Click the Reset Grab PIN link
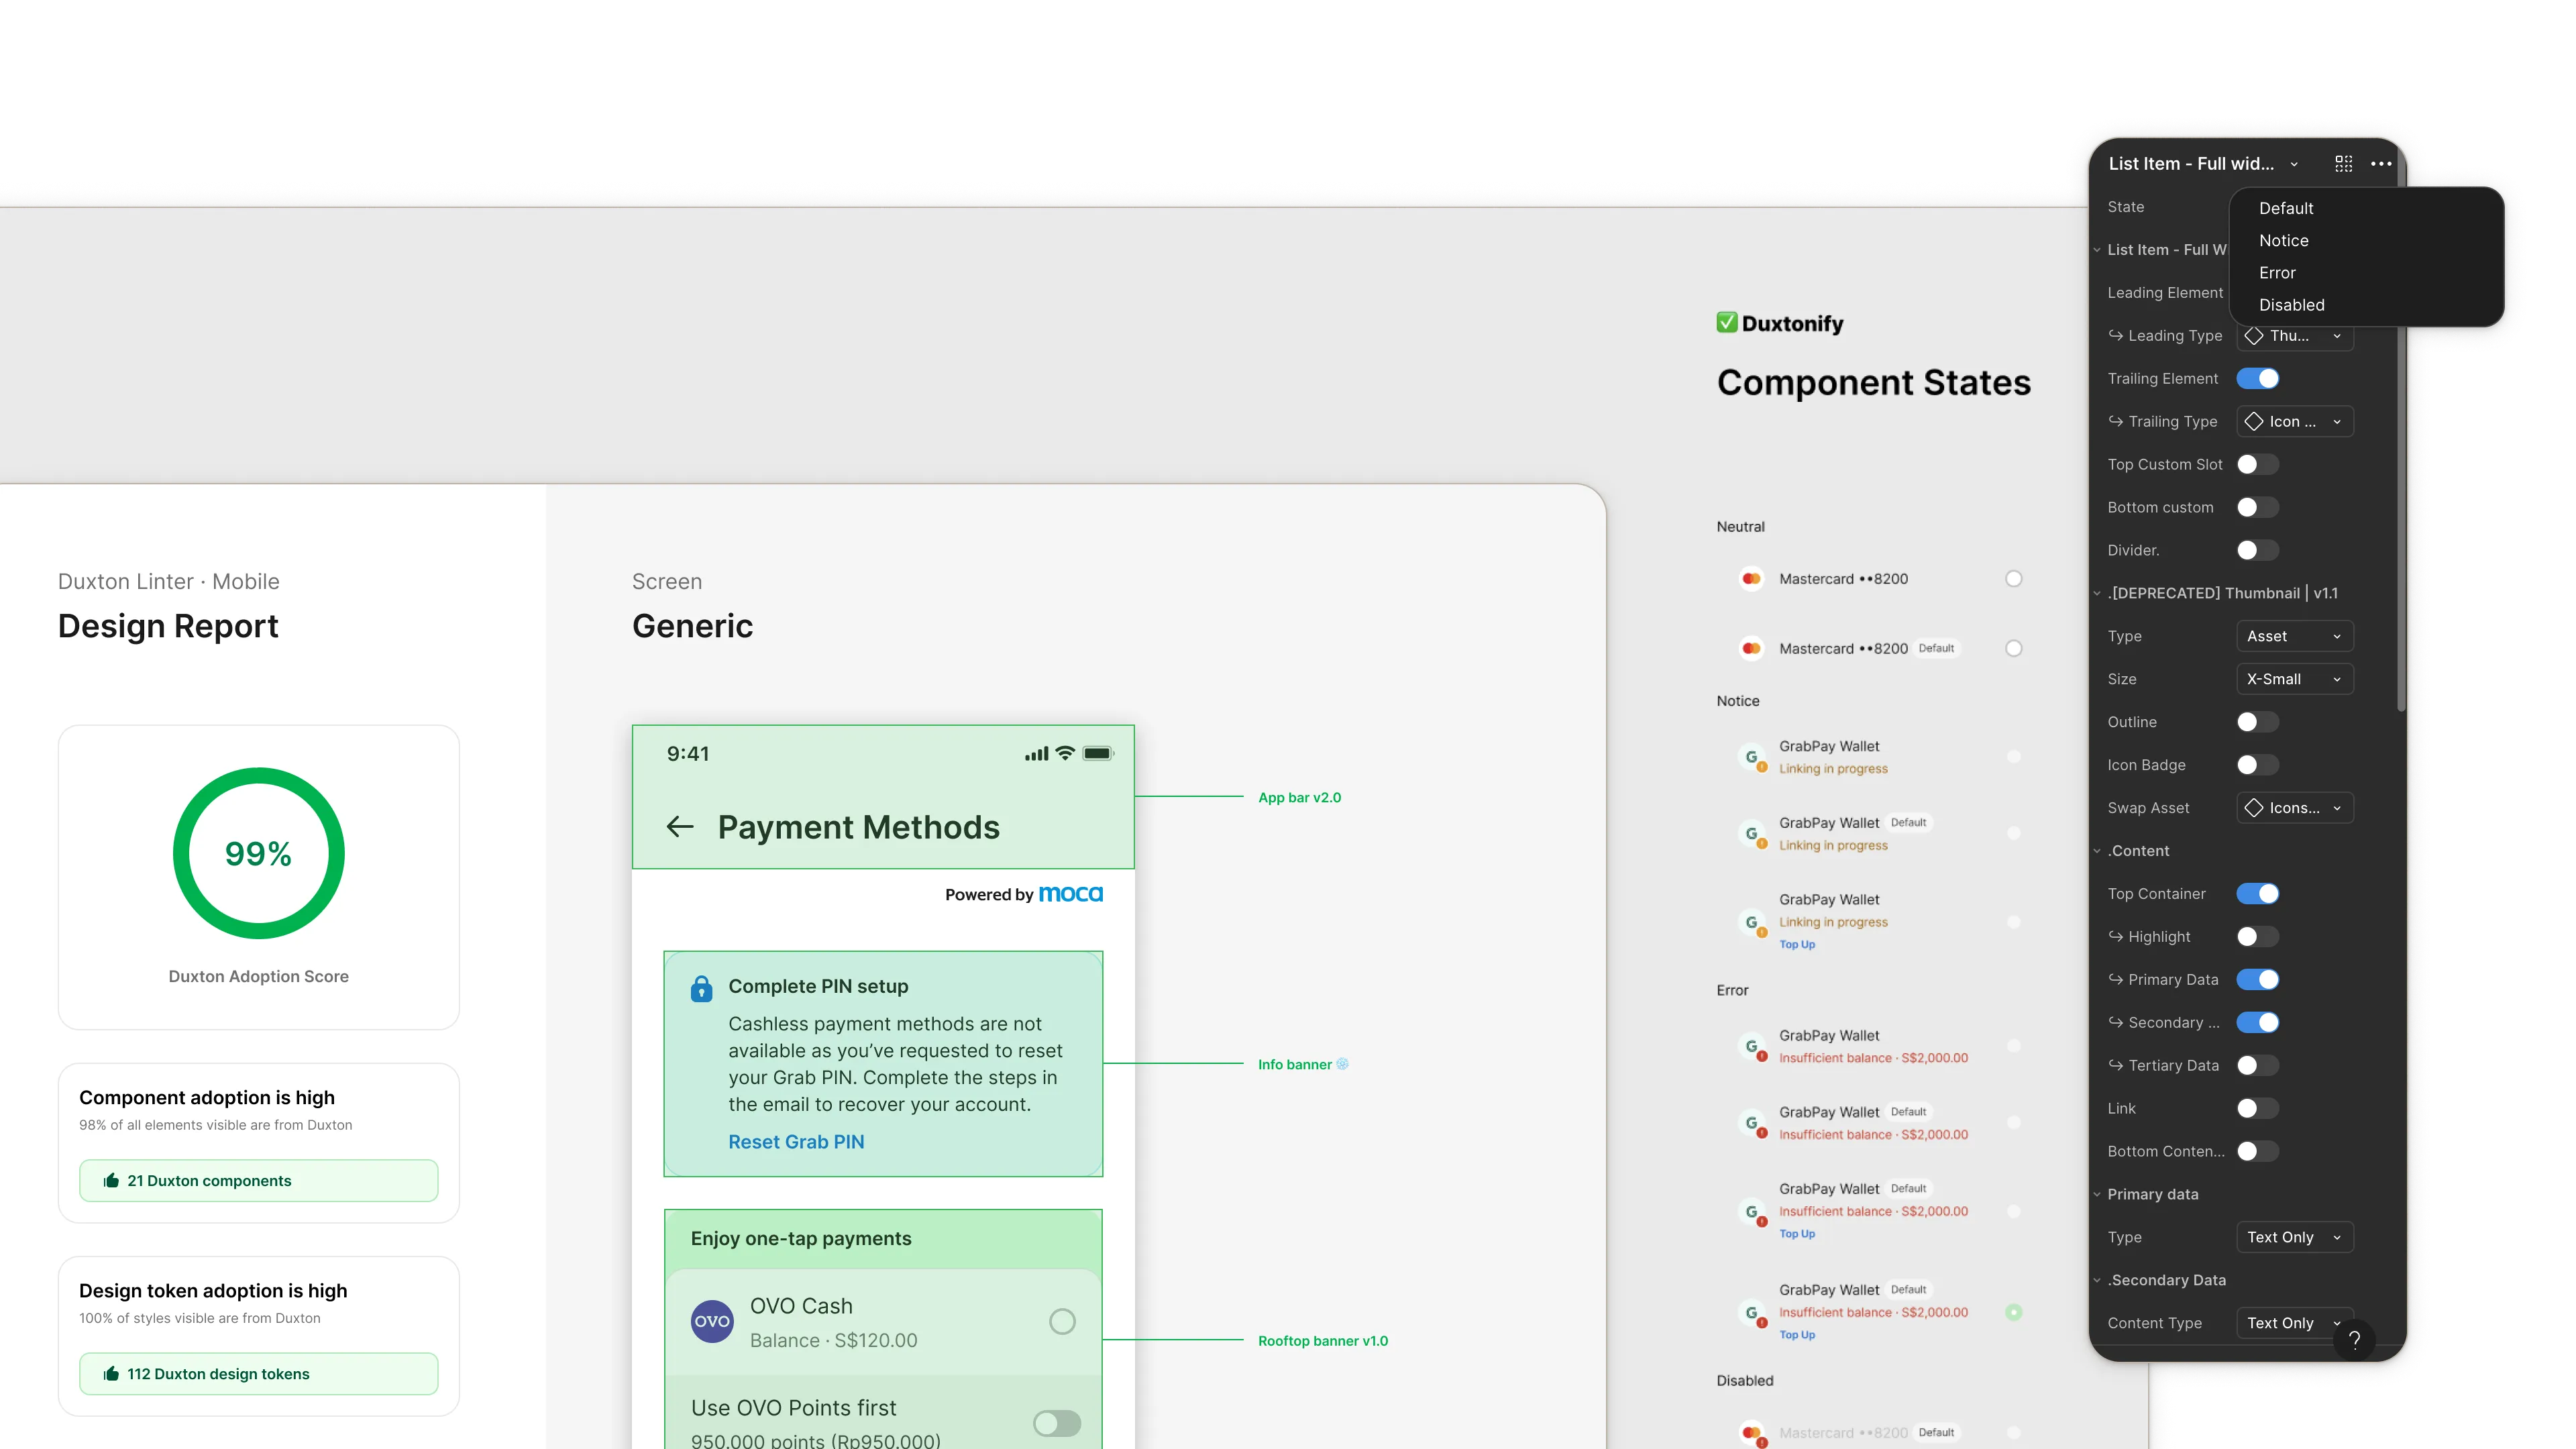Image resolution: width=2576 pixels, height=1449 pixels. [796, 1142]
